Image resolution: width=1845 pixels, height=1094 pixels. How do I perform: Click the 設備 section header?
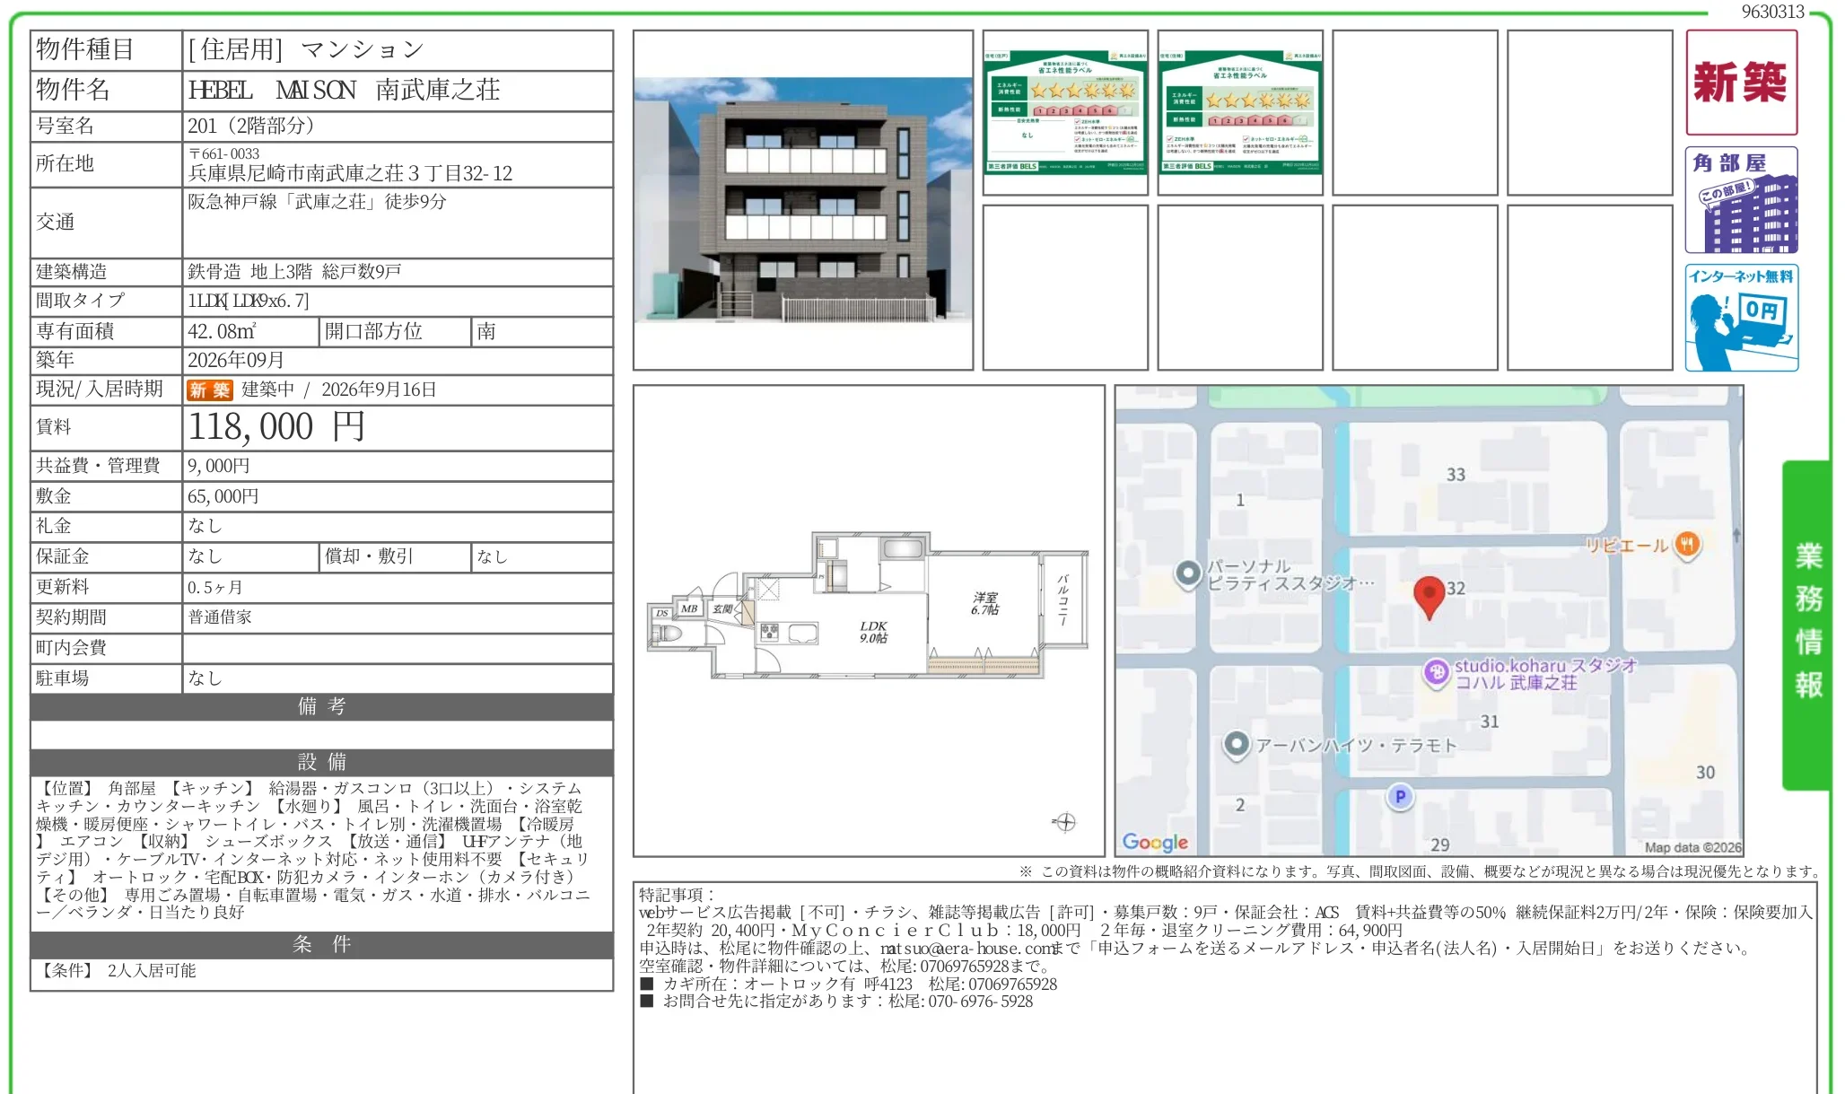pos(321,762)
